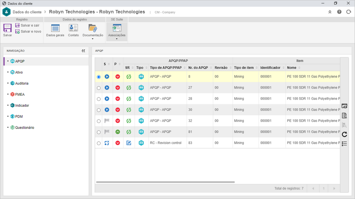This screenshot has width=355, height=199.
Task: Click red priority icon for APQP 28
Action: pyautogui.click(x=118, y=99)
